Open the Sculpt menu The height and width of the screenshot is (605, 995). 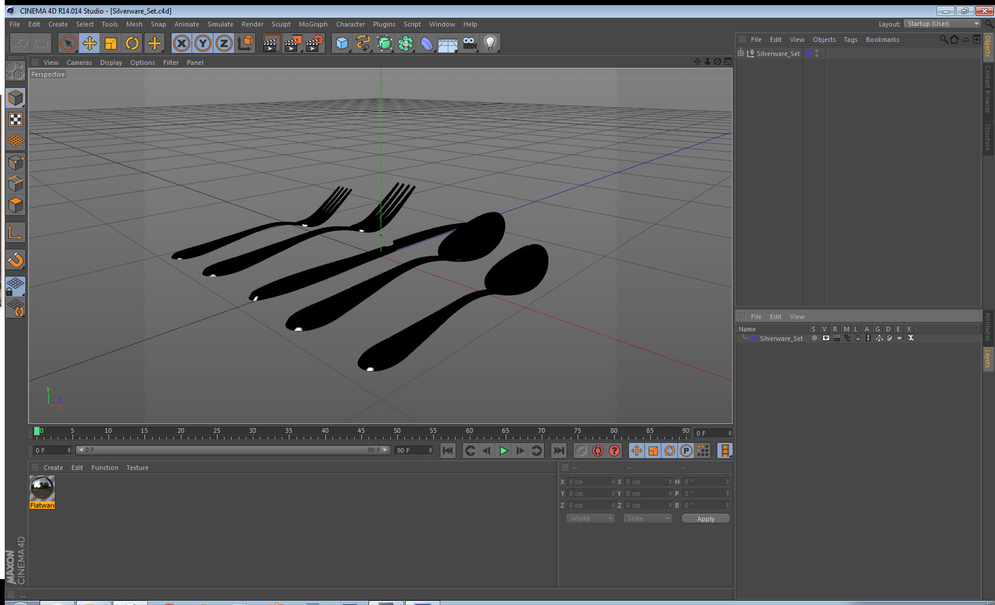coord(281,24)
